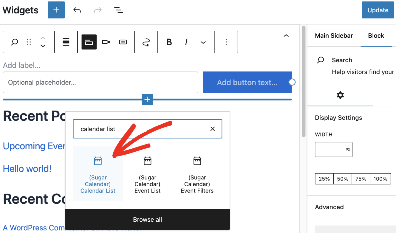Screen dimensions: 396x233
Task: Change the button position setting
Action: click(x=106, y=42)
